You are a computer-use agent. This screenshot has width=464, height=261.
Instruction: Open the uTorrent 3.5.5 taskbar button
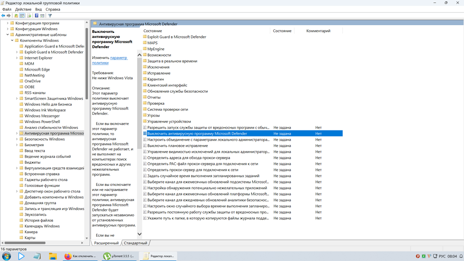click(x=120, y=256)
